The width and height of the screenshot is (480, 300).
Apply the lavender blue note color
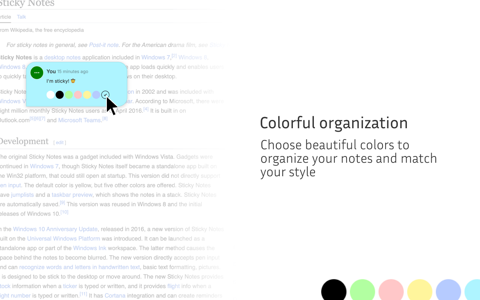(x=96, y=94)
